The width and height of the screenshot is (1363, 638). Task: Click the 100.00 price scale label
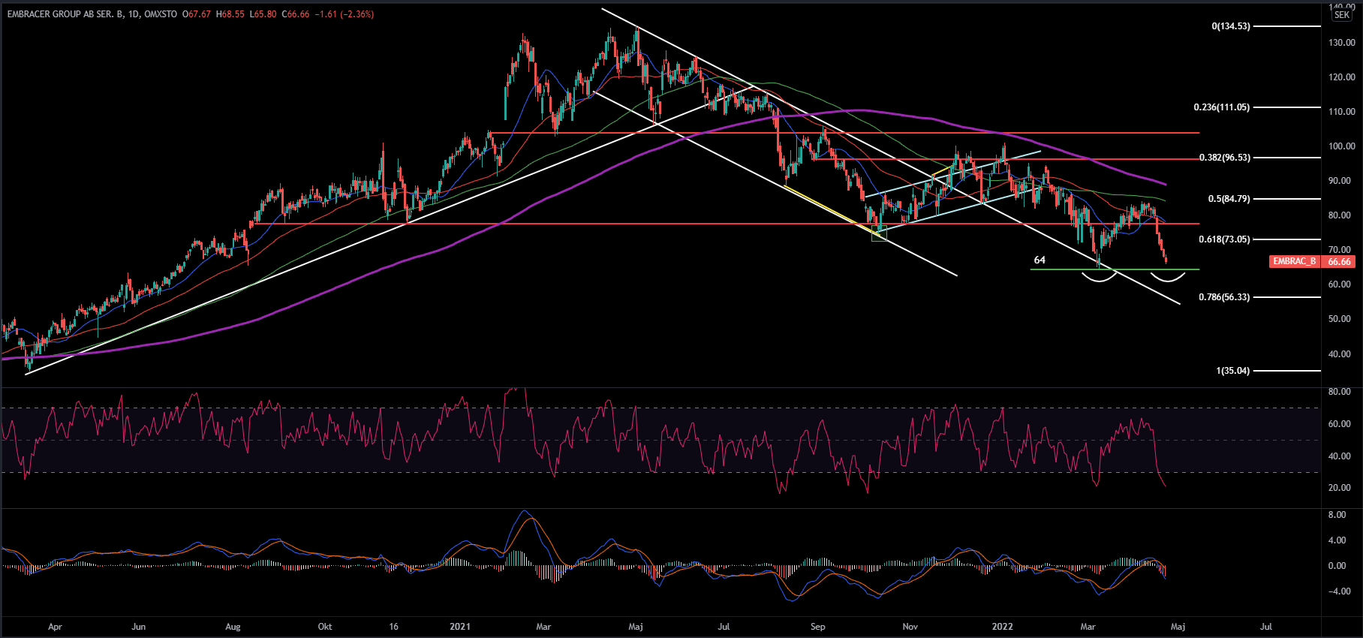[1341, 146]
